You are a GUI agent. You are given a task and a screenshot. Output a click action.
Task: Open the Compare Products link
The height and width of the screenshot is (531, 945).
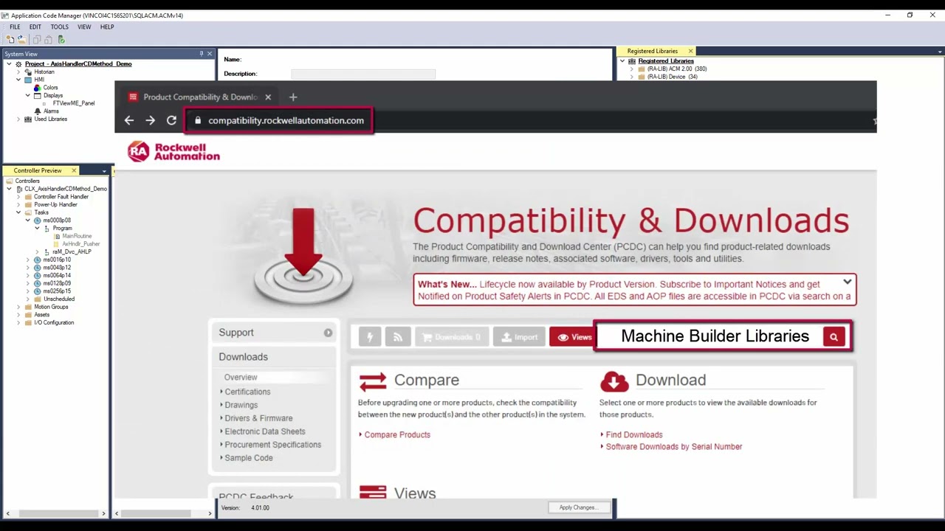coord(397,434)
